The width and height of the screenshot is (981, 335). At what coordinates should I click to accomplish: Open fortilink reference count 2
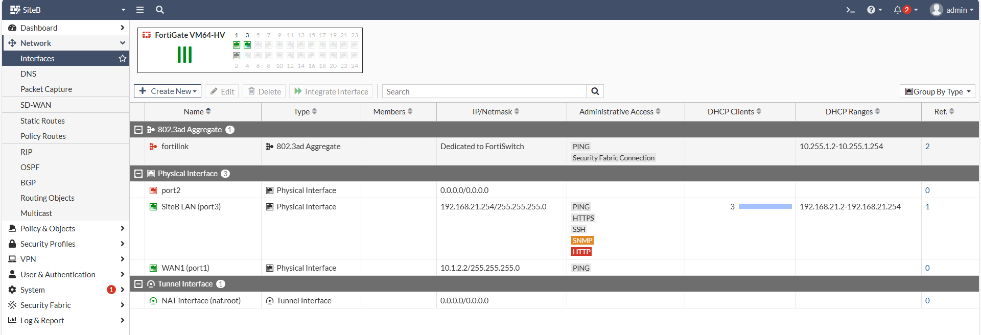(927, 146)
